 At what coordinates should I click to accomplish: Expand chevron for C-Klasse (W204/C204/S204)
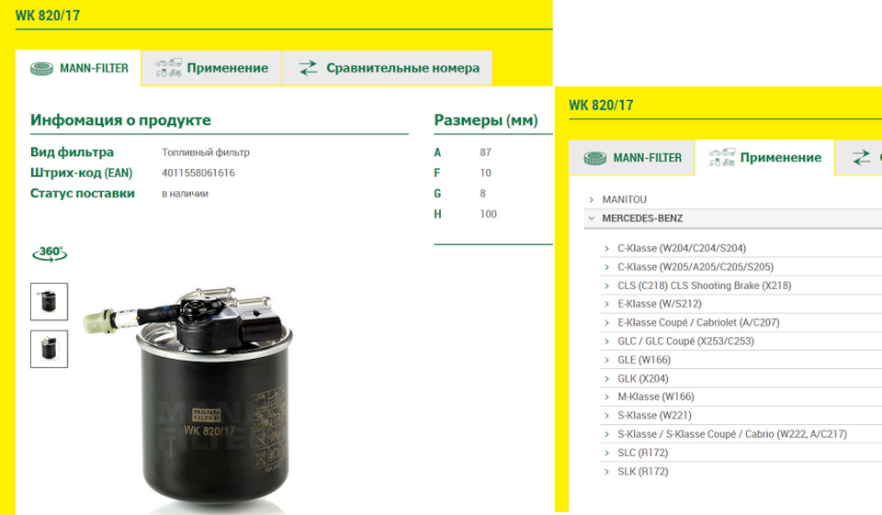[x=606, y=249]
